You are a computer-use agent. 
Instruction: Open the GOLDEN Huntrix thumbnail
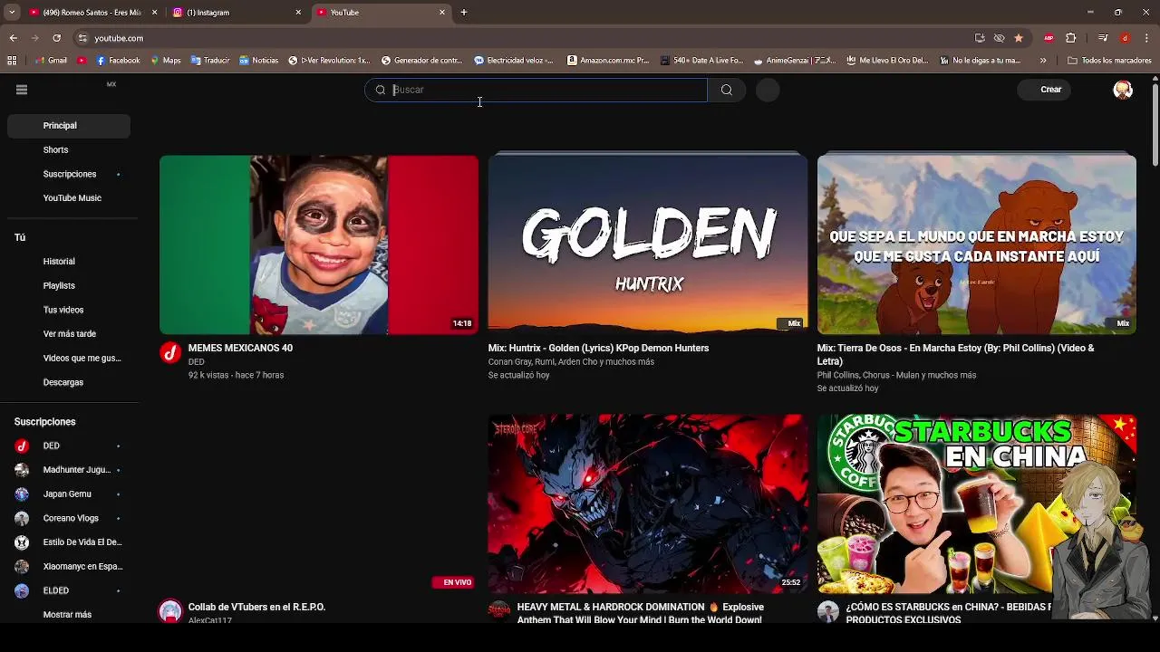pos(647,244)
